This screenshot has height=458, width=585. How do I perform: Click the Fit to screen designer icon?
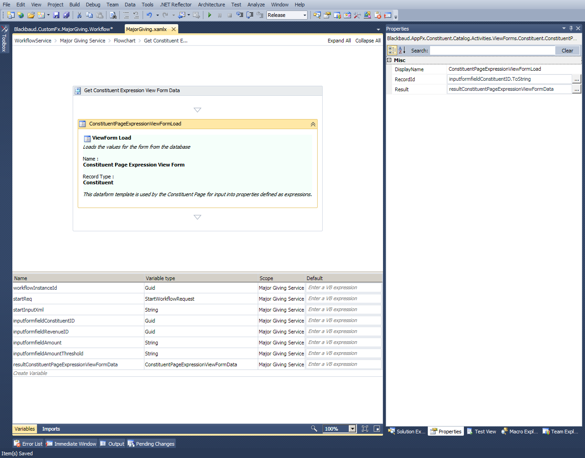pos(365,428)
